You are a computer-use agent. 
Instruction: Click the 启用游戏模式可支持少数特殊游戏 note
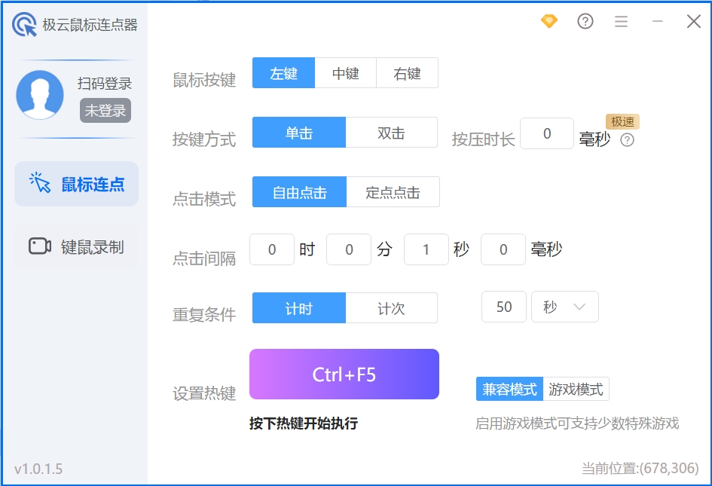coord(577,423)
